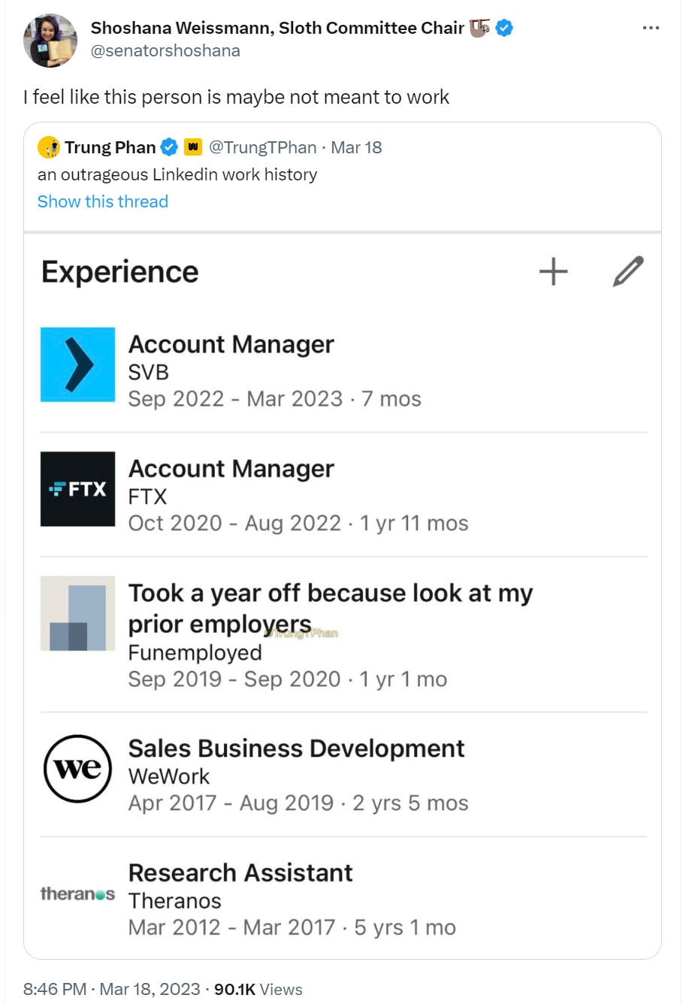
Task: Click Trung Phan's small profile avatar
Action: (x=49, y=147)
